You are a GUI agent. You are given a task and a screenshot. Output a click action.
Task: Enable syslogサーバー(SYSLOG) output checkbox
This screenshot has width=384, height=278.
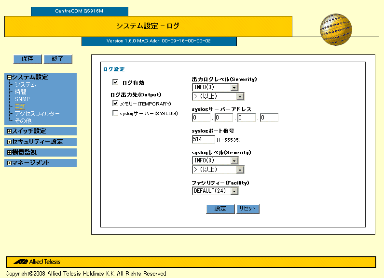[115, 113]
